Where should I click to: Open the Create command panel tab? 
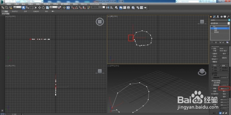pyautogui.click(x=211, y=17)
